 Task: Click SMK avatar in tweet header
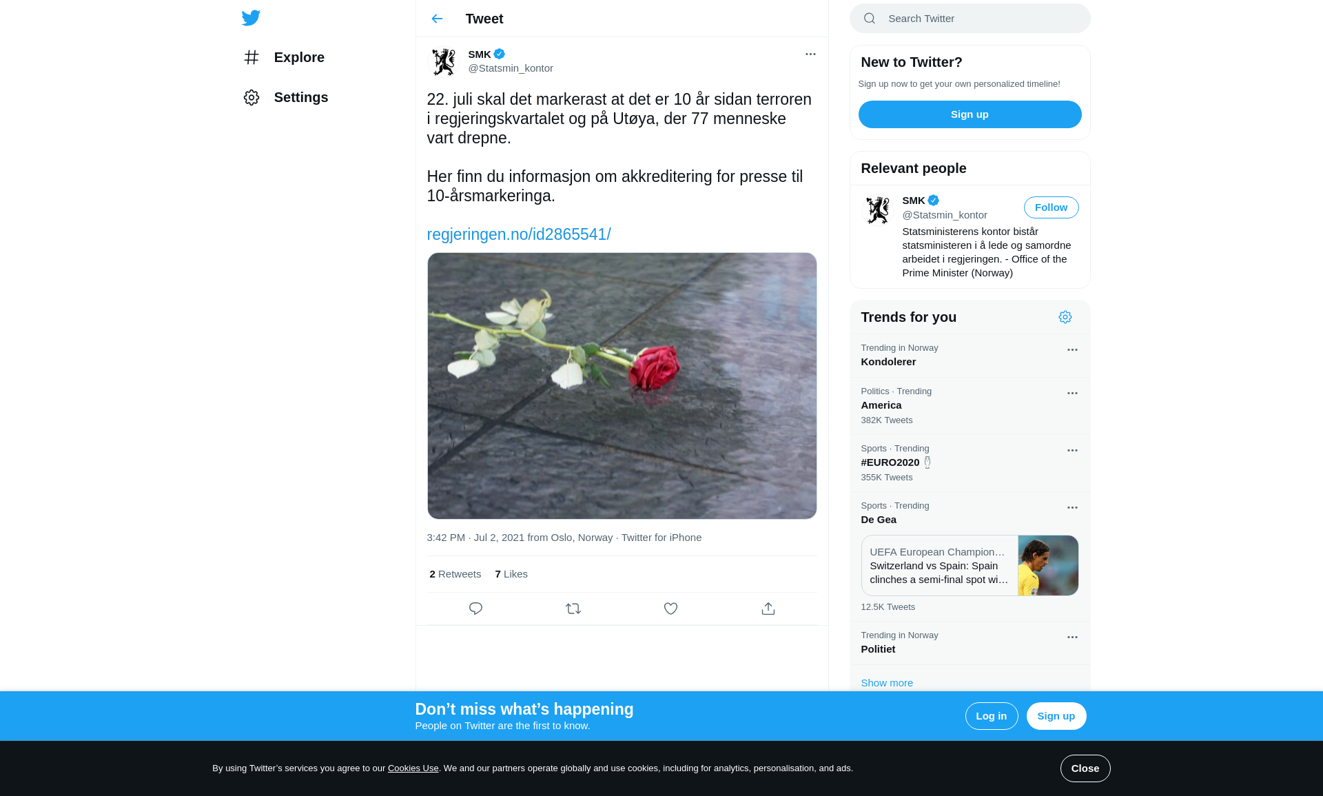pyautogui.click(x=444, y=61)
